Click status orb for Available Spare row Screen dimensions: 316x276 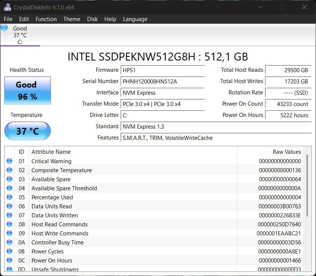(x=9, y=179)
